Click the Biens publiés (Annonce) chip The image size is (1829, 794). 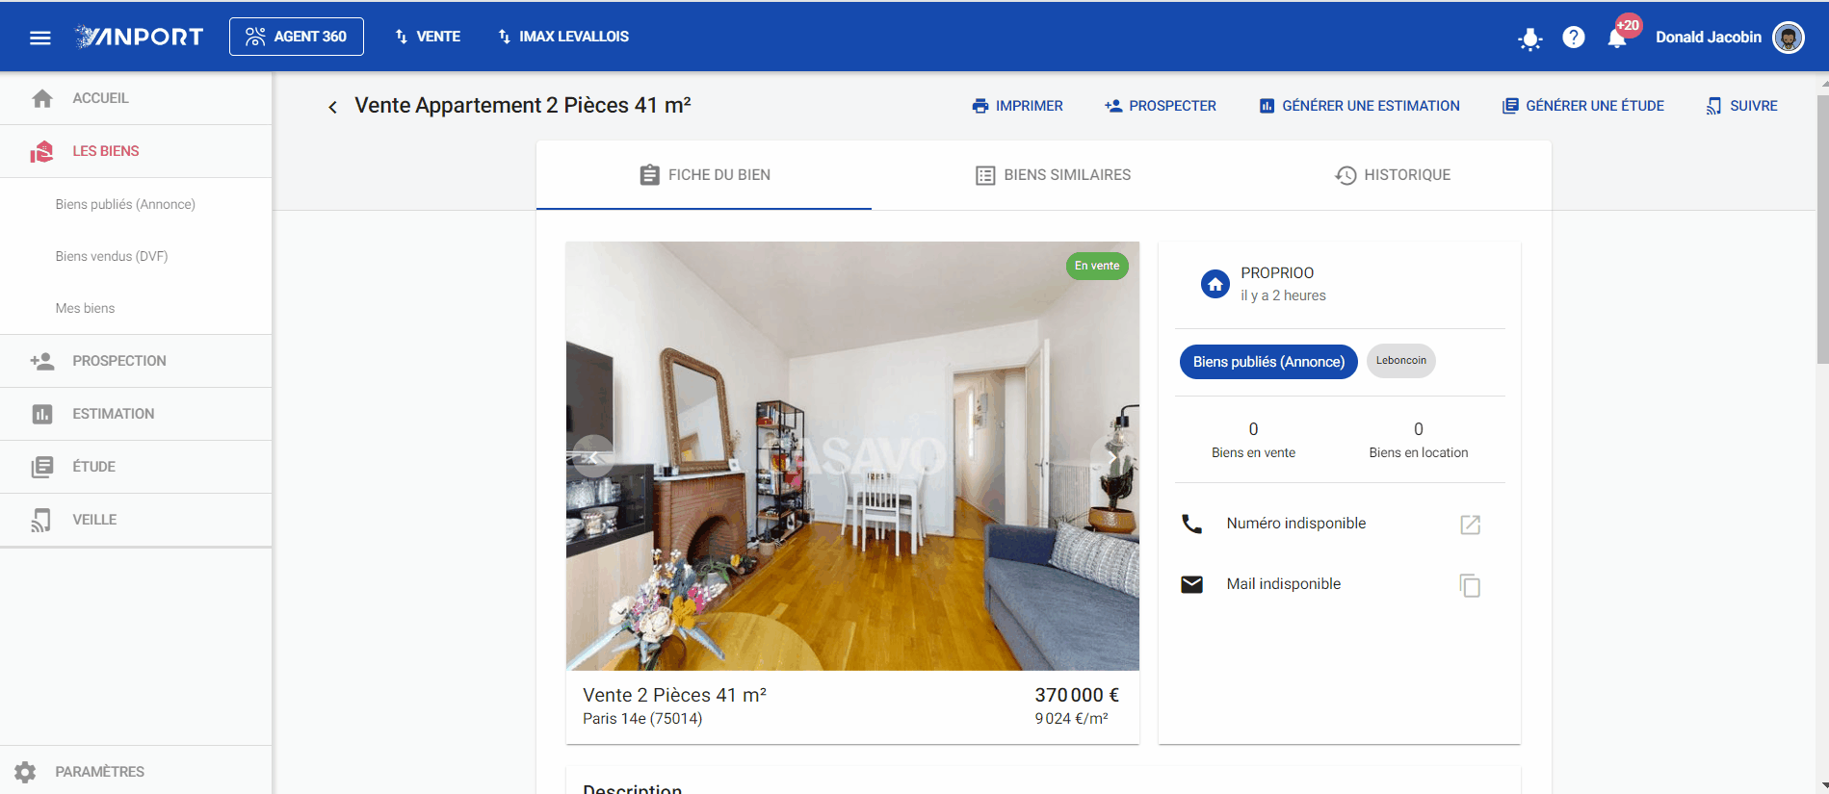(1268, 362)
